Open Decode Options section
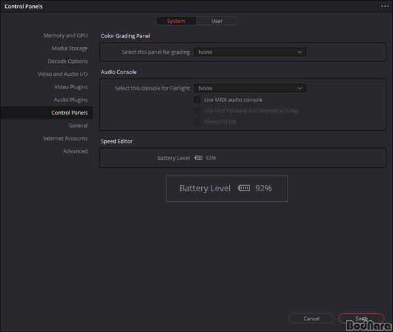 pos(67,61)
